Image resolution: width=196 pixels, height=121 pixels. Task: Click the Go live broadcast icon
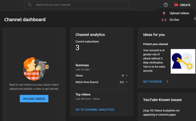[x=164, y=20]
